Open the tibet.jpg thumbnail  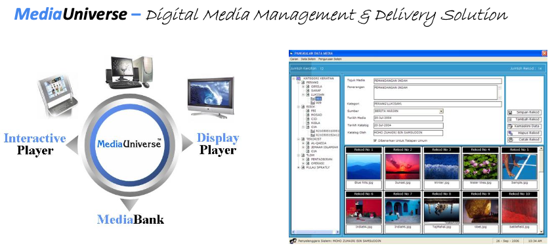(480, 211)
